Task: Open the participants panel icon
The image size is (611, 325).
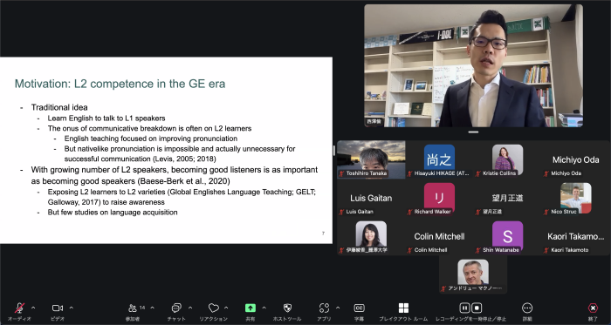Action: [133, 308]
